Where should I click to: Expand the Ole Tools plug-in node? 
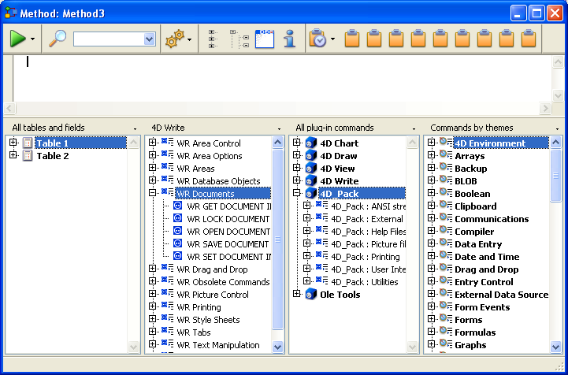pos(297,295)
